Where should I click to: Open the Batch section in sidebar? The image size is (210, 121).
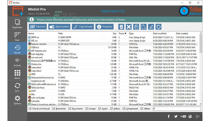[x=17, y=74]
